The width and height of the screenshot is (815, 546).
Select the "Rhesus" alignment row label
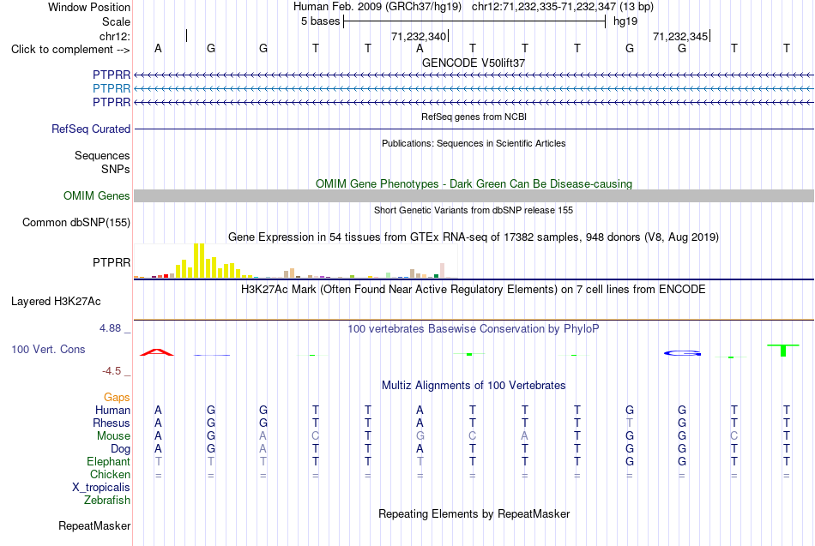pyautogui.click(x=112, y=423)
